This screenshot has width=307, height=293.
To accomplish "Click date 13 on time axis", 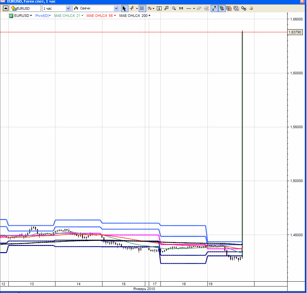I will [x=32, y=284].
